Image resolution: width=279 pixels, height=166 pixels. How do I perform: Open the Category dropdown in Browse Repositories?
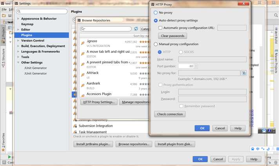pyautogui.click(x=145, y=29)
